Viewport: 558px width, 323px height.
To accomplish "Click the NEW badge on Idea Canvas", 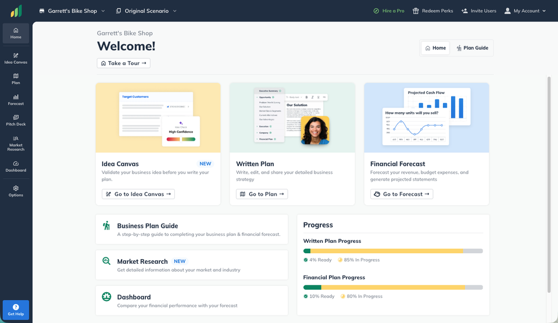I will click(x=205, y=164).
